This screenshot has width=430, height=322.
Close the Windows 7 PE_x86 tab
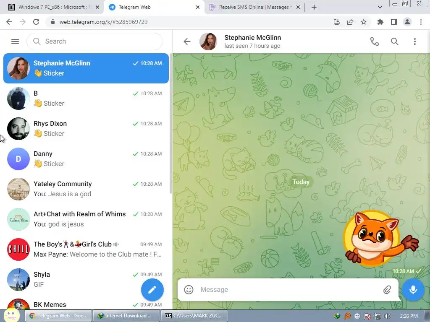(97, 8)
